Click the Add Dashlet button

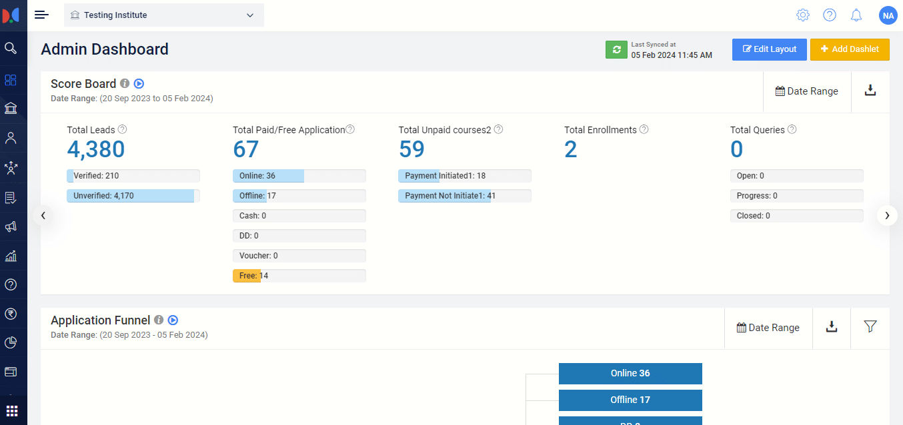[x=849, y=49]
